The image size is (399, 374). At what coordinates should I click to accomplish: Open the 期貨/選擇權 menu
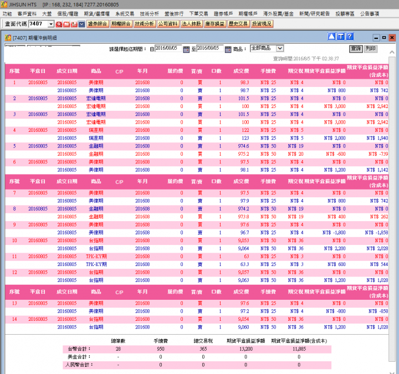(96, 14)
